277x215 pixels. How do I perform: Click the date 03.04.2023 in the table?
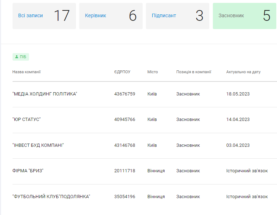pos(238,145)
